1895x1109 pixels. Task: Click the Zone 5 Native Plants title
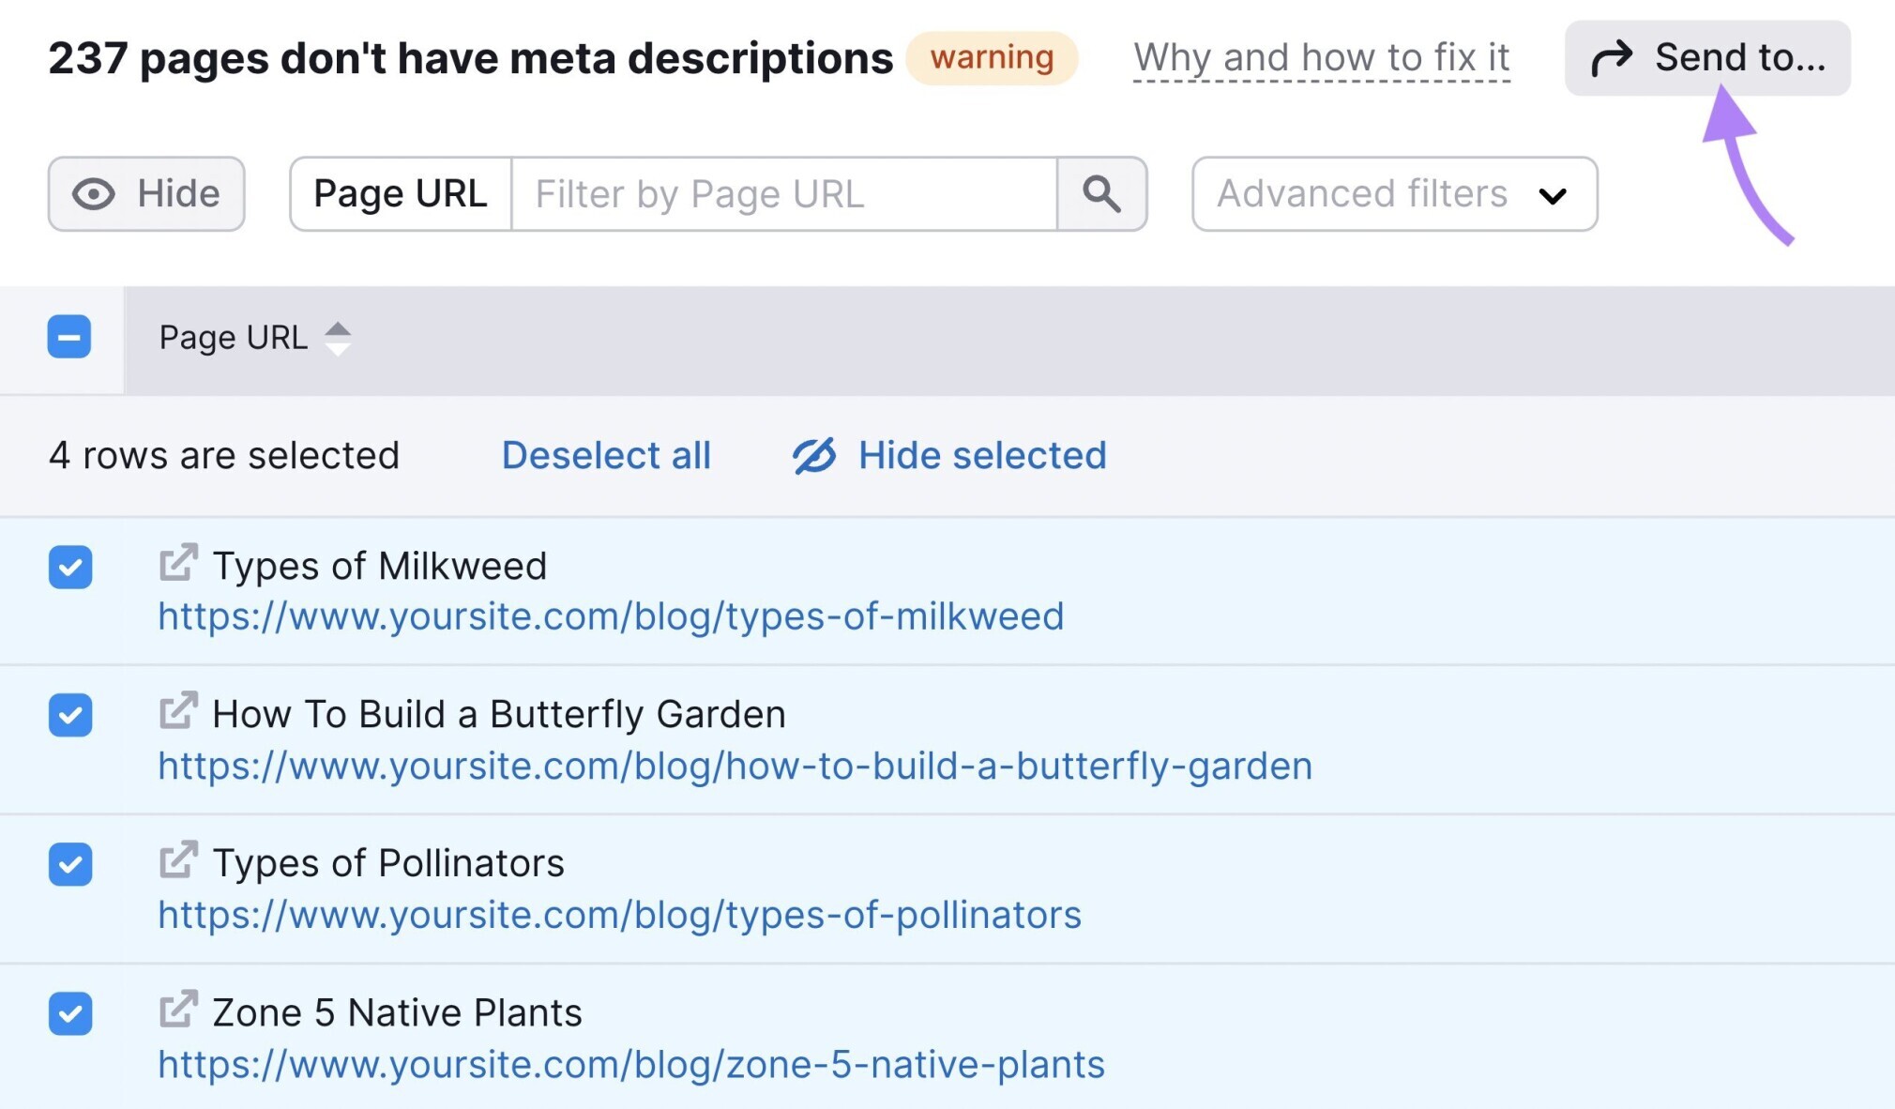tap(398, 1012)
